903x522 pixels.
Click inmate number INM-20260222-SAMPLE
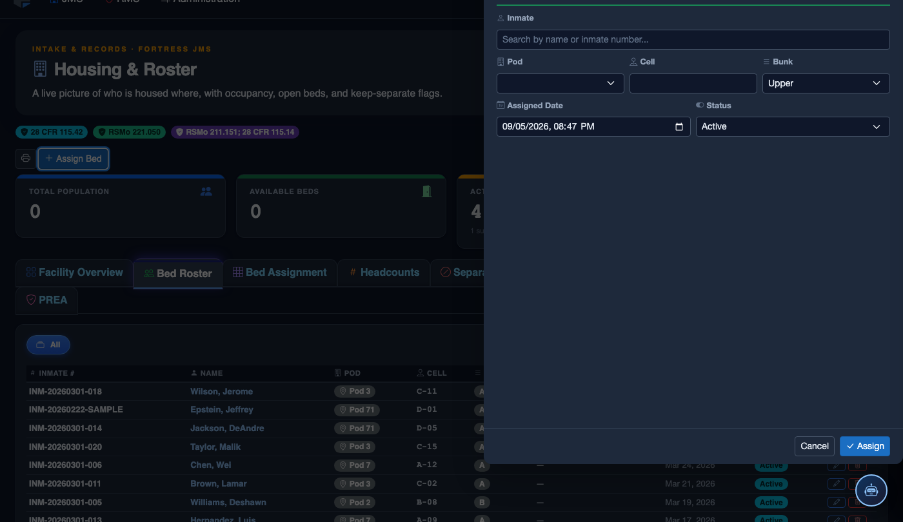point(76,410)
